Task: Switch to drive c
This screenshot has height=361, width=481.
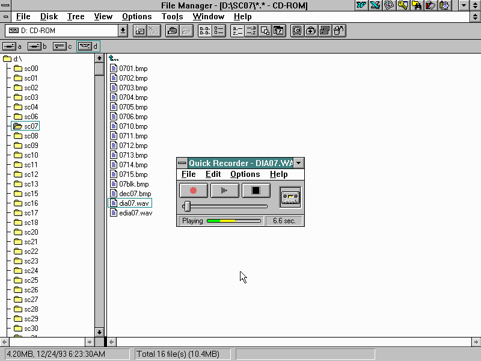Action: [x=62, y=46]
